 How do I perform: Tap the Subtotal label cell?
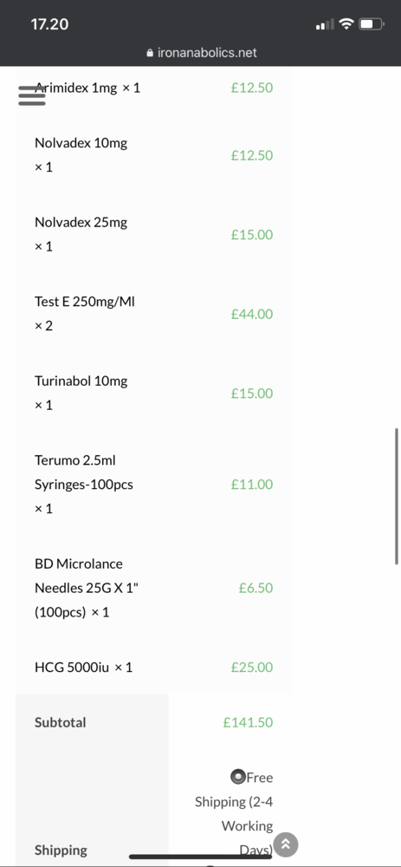click(92, 722)
